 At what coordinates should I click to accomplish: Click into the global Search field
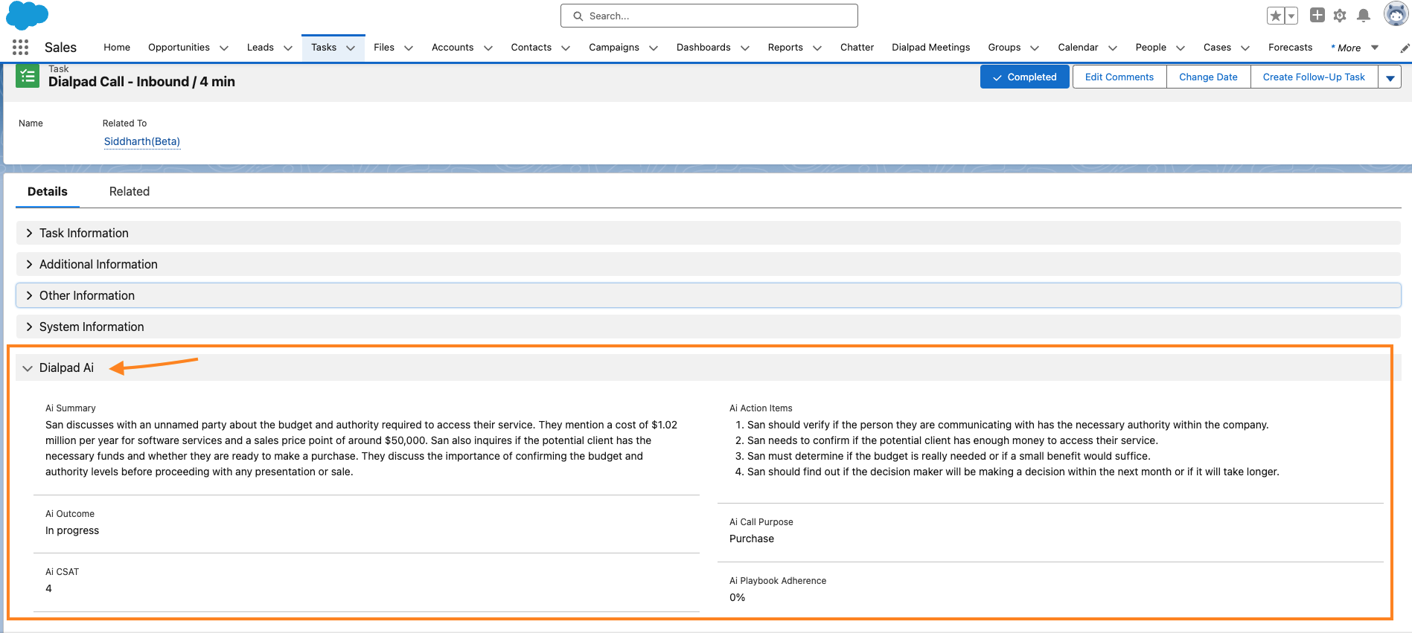709,16
